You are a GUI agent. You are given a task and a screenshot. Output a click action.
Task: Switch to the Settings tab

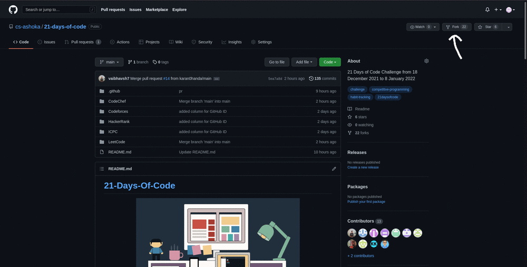pyautogui.click(x=261, y=42)
